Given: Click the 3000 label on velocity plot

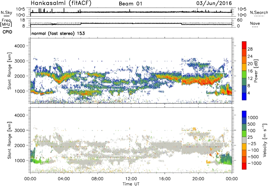Looking at the screenshot, I should tap(19, 130).
